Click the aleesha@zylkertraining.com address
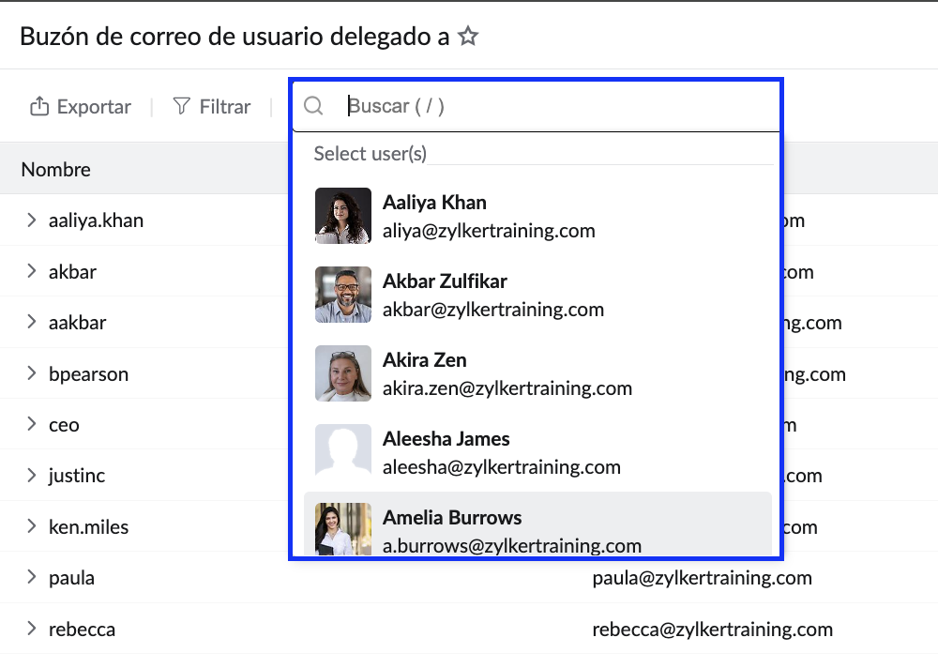The width and height of the screenshot is (938, 668). (x=501, y=467)
